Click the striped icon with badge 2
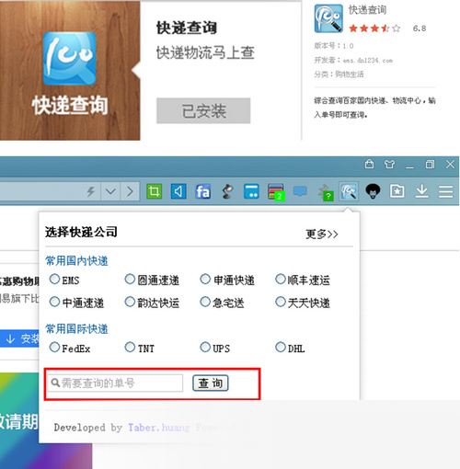Screen dimensions: 460x469 coord(276,192)
